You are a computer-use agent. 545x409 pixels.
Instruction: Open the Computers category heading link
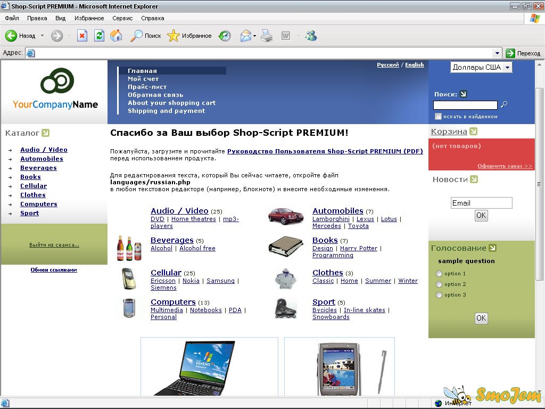173,301
